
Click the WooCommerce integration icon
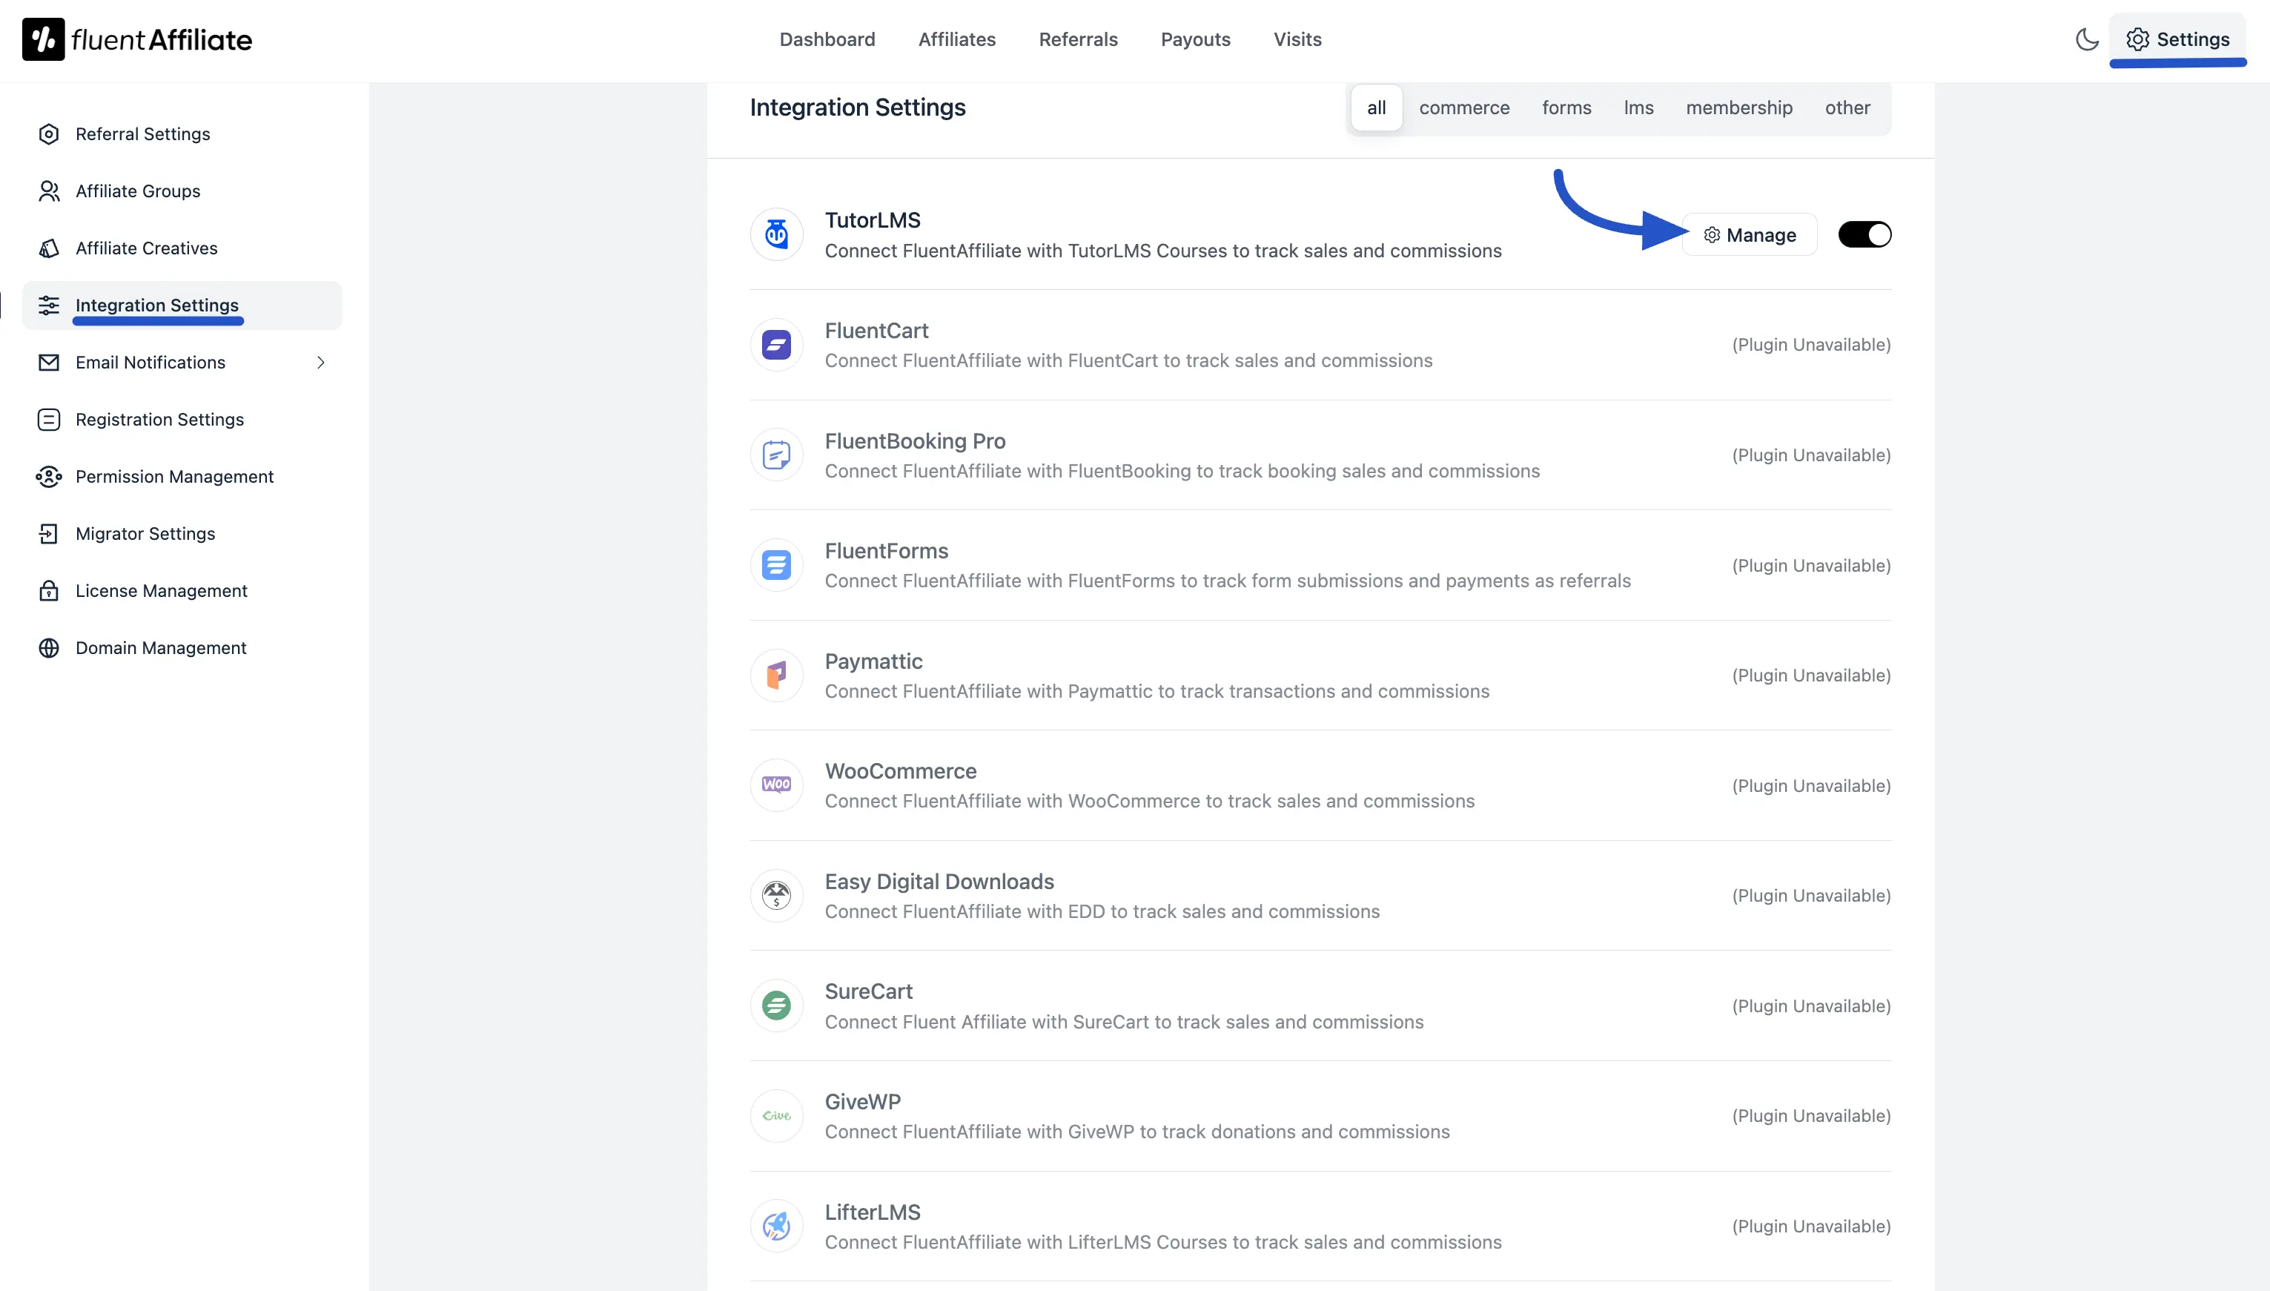(775, 784)
